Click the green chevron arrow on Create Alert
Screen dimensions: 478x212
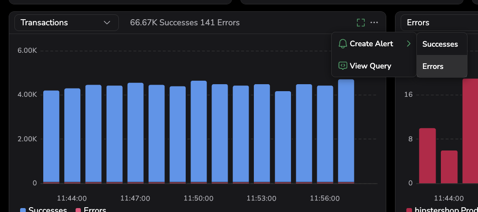pyautogui.click(x=409, y=44)
